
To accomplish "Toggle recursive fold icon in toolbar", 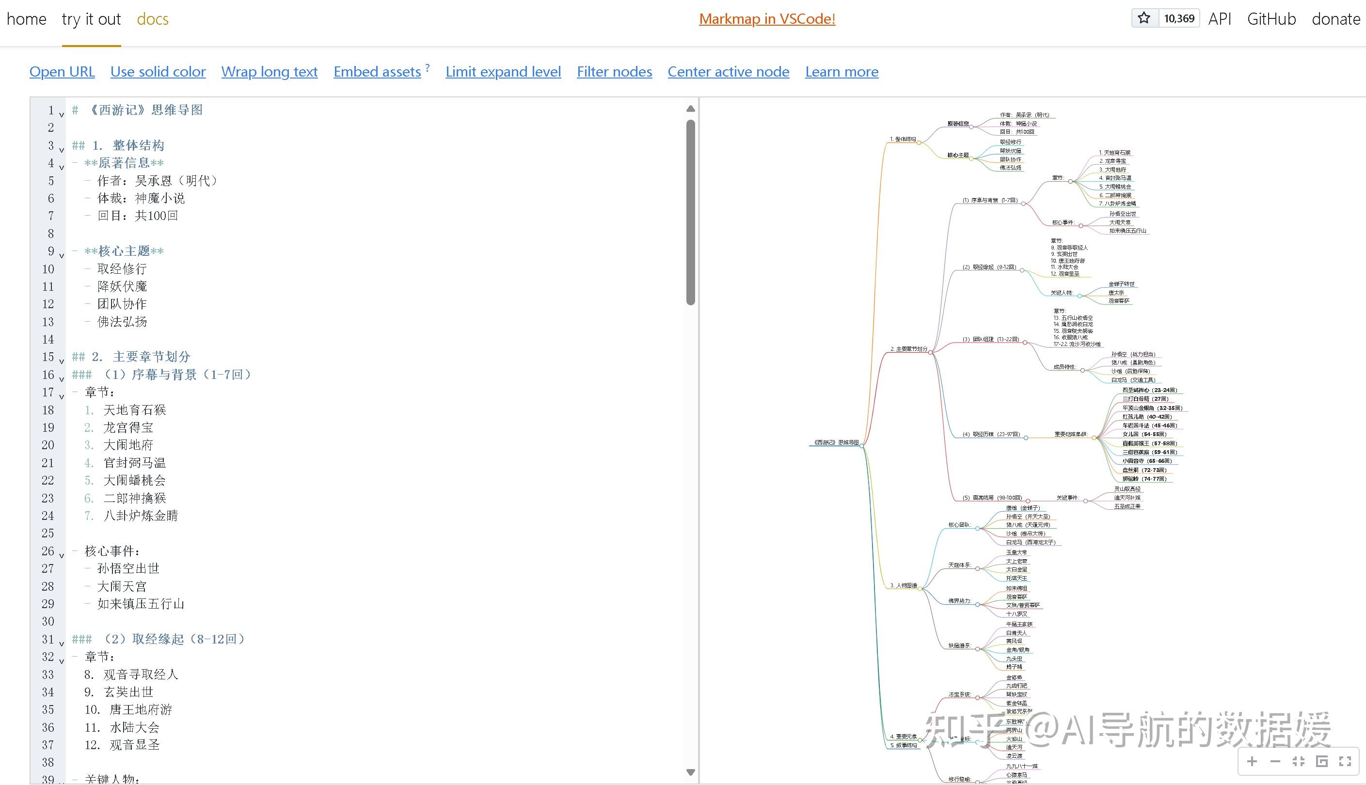I will (x=1322, y=761).
